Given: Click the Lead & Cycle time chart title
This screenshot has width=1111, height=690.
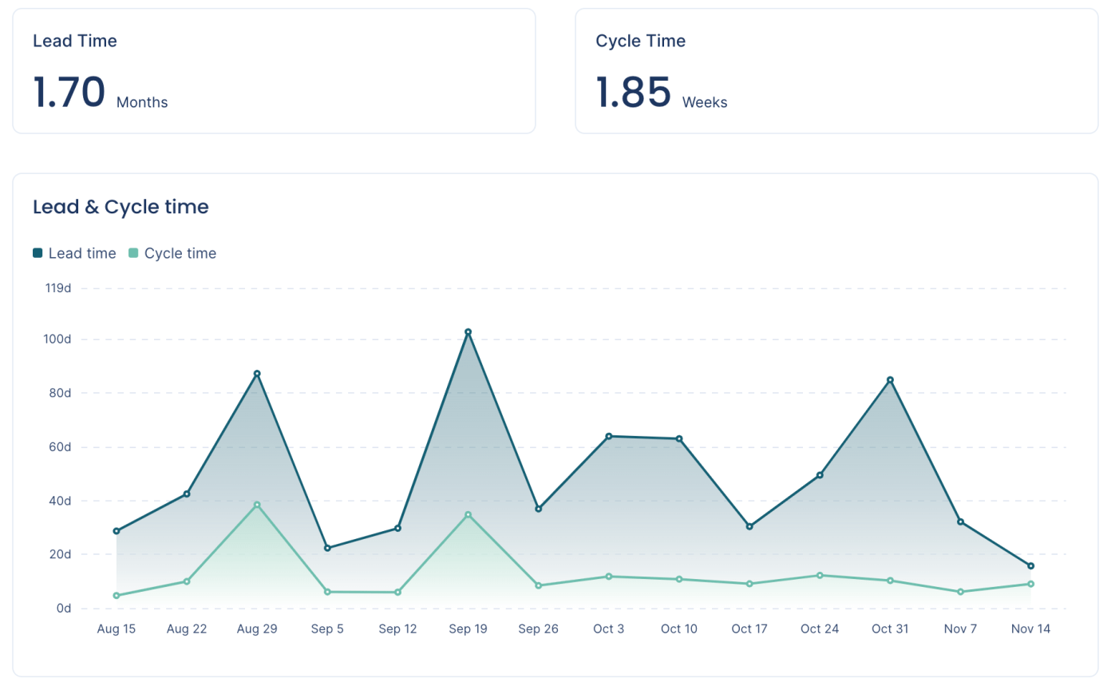Looking at the screenshot, I should pyautogui.click(x=121, y=207).
